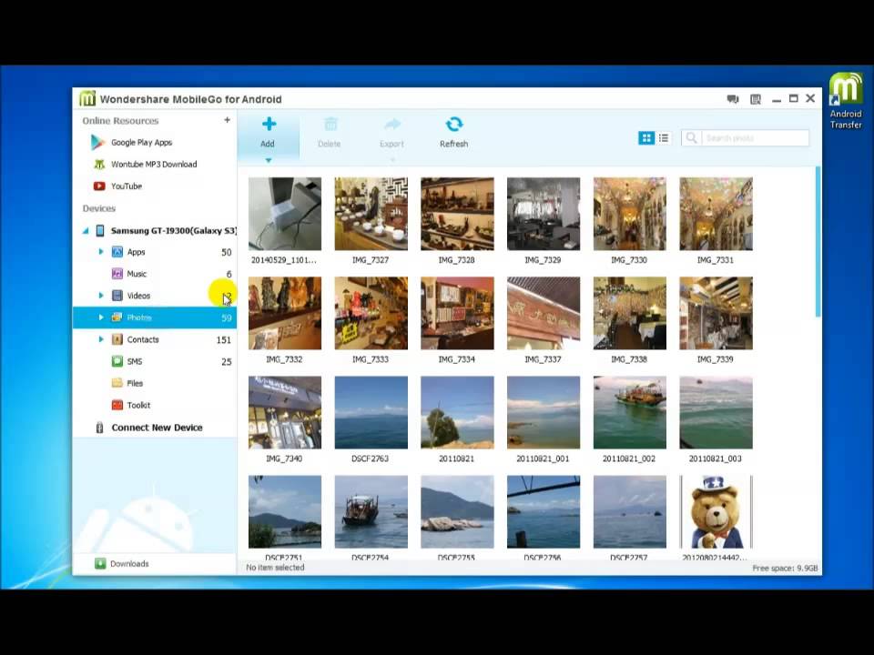
Task: Select the Samsung GT-I9300 device
Action: click(173, 230)
